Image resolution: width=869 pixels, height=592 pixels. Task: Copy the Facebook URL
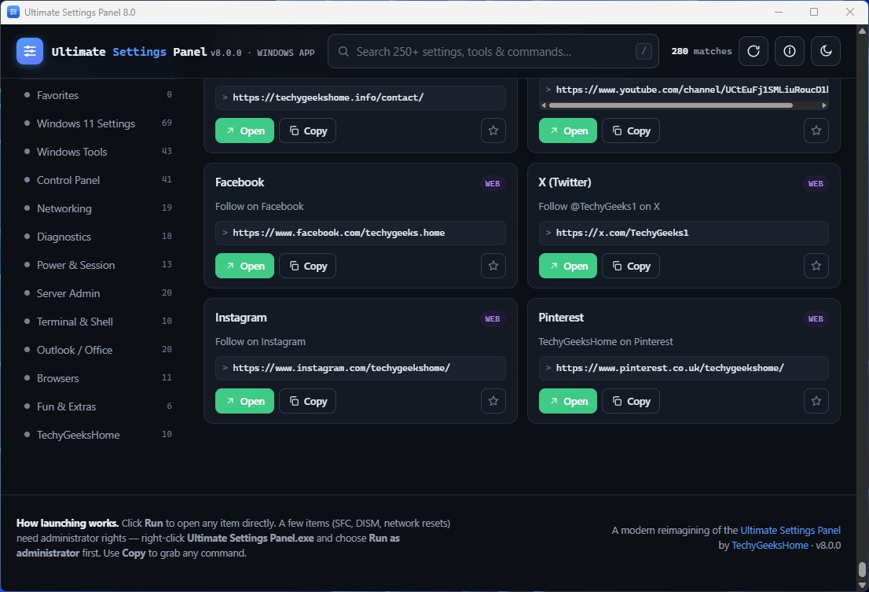(x=307, y=266)
